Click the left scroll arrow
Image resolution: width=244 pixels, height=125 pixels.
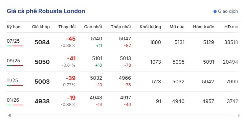point(10,115)
